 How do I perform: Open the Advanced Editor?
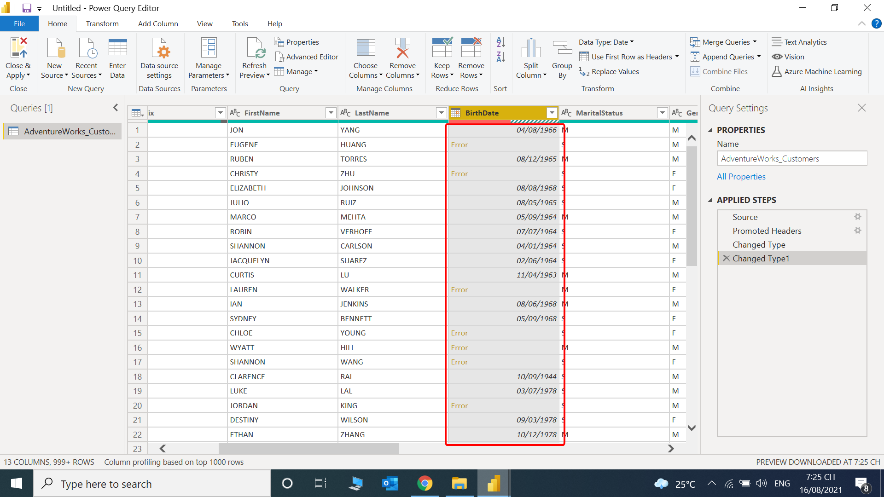pos(306,57)
